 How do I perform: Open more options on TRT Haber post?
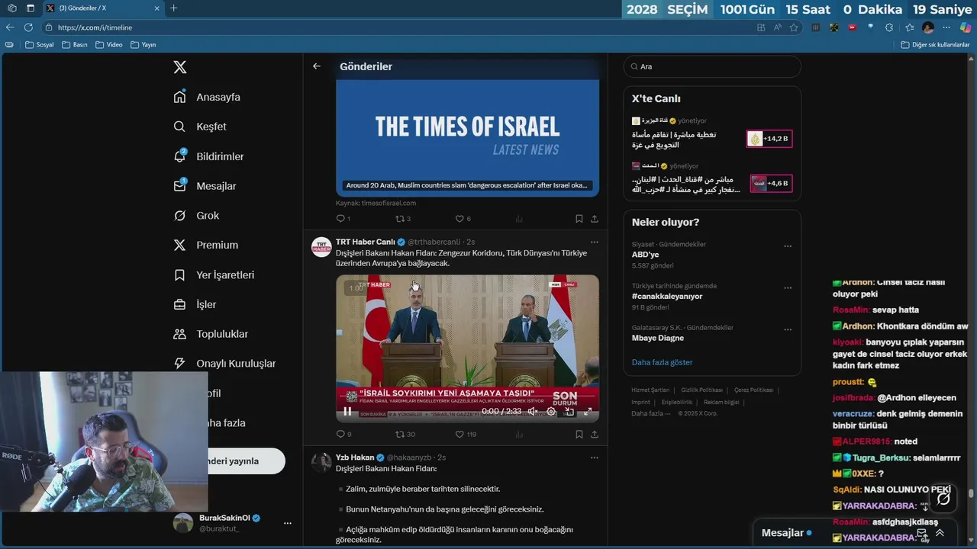coord(594,242)
